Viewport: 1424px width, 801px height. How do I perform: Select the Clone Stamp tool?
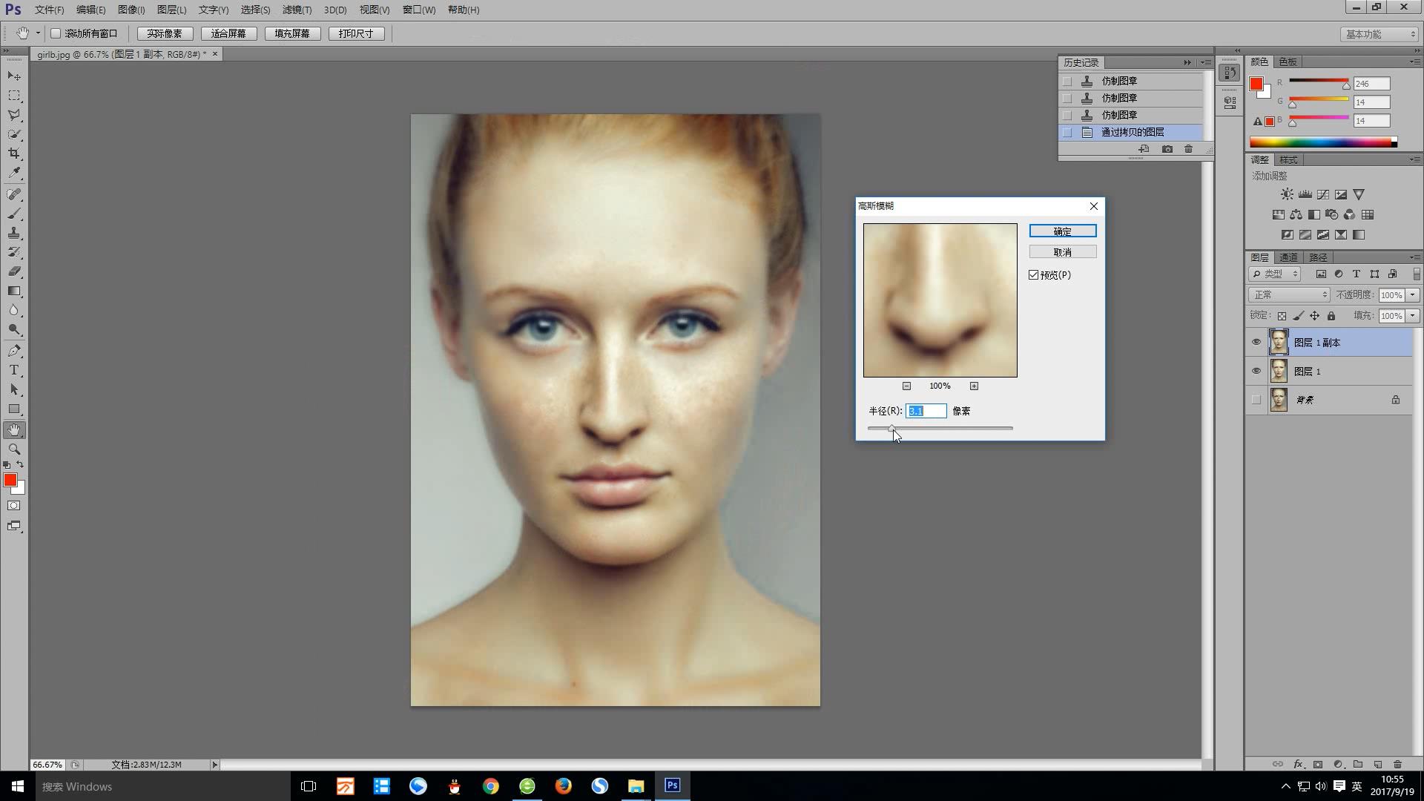pos(14,233)
